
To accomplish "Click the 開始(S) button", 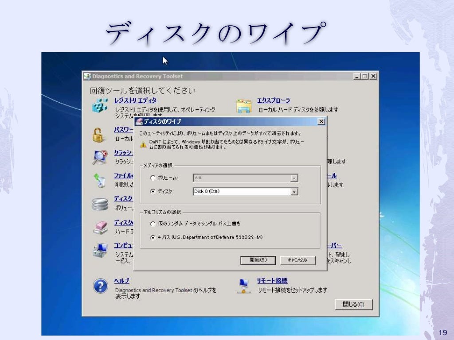I will tap(258, 260).
